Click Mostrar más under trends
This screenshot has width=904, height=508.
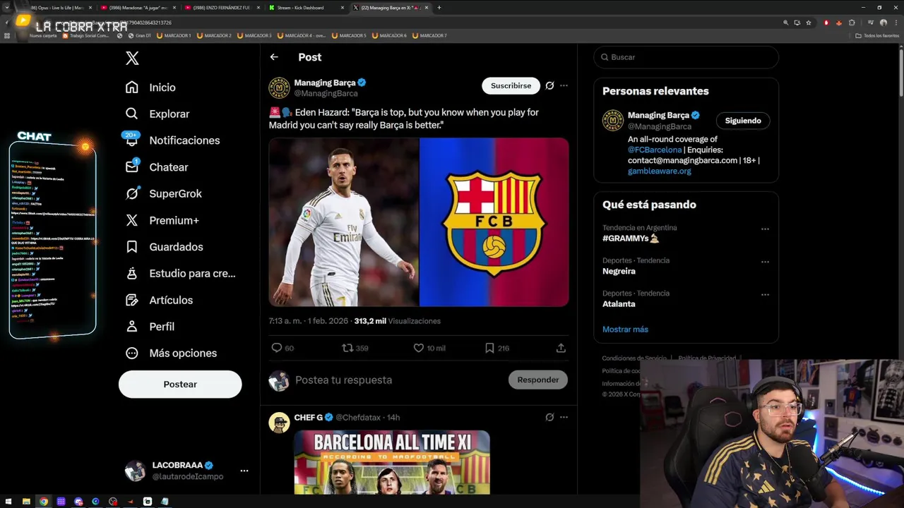pyautogui.click(x=625, y=329)
